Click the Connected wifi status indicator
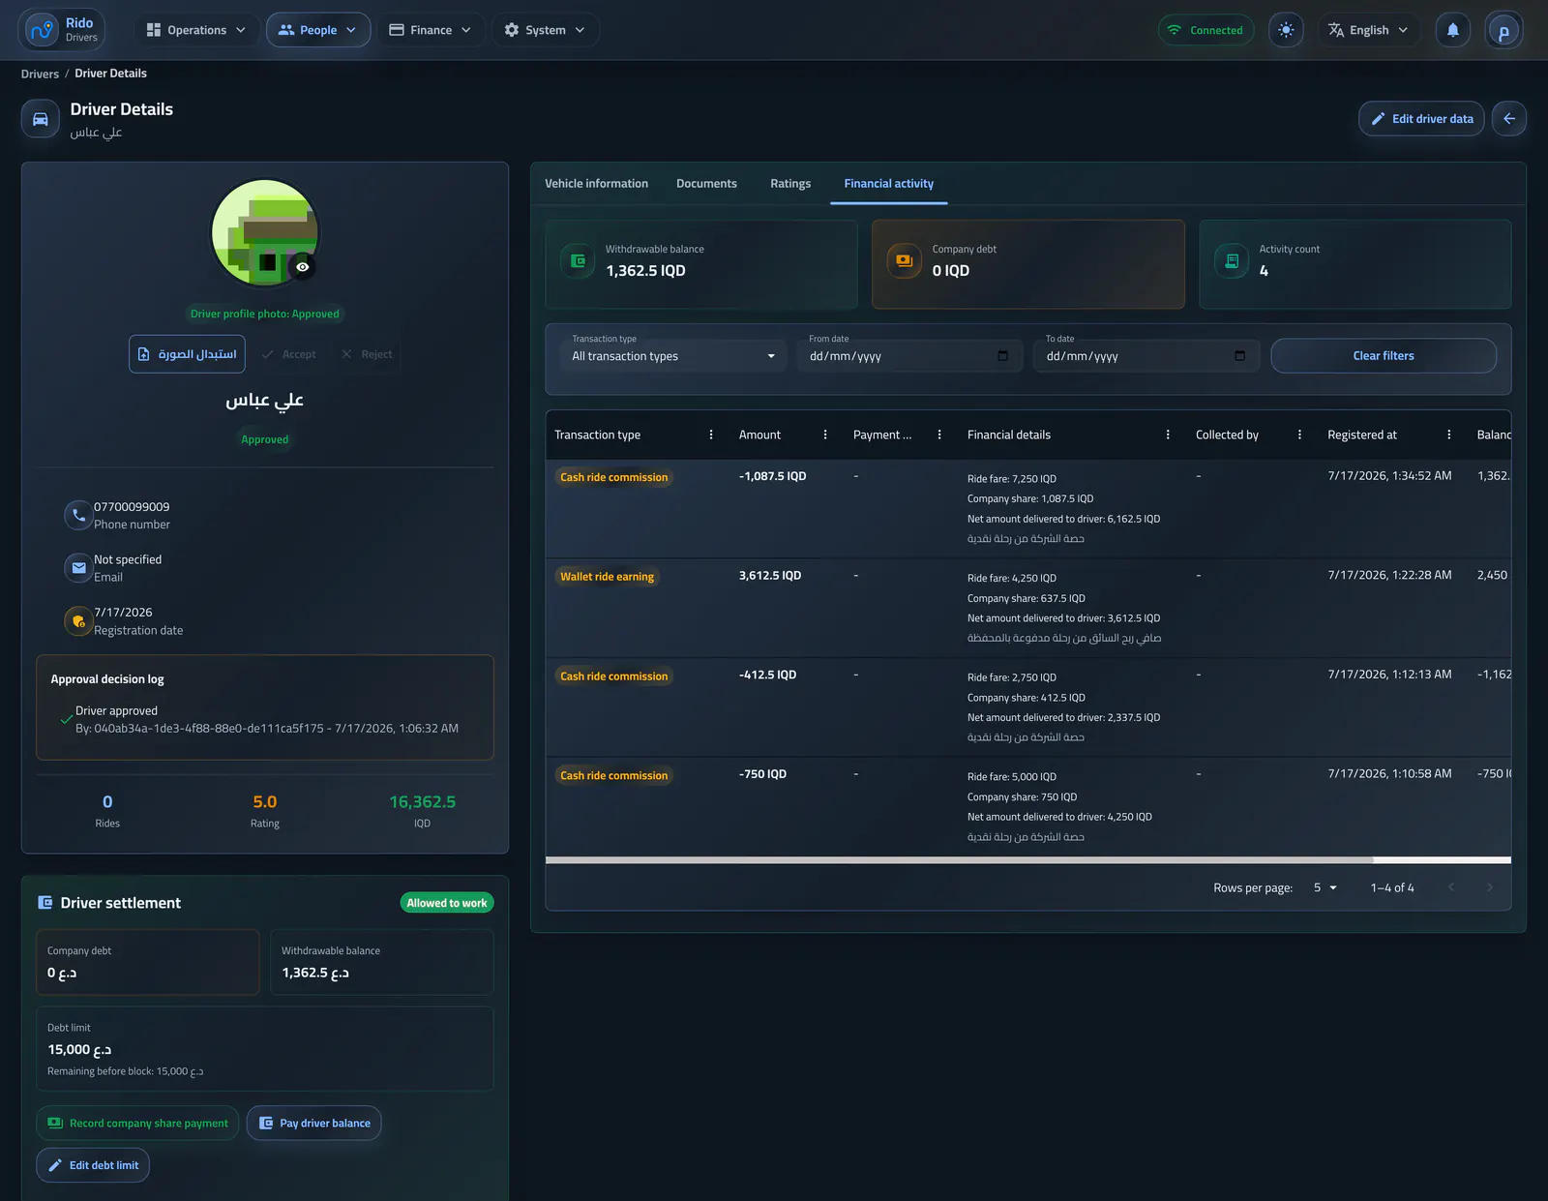The width and height of the screenshot is (1548, 1201). (x=1206, y=30)
